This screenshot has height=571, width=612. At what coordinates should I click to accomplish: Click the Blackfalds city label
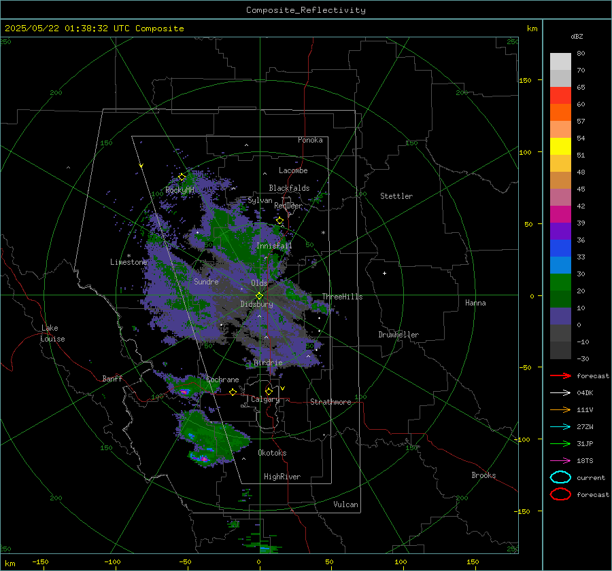click(289, 188)
